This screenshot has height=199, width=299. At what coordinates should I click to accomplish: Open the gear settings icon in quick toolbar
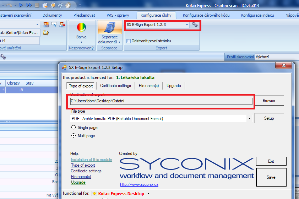click(x=68, y=5)
